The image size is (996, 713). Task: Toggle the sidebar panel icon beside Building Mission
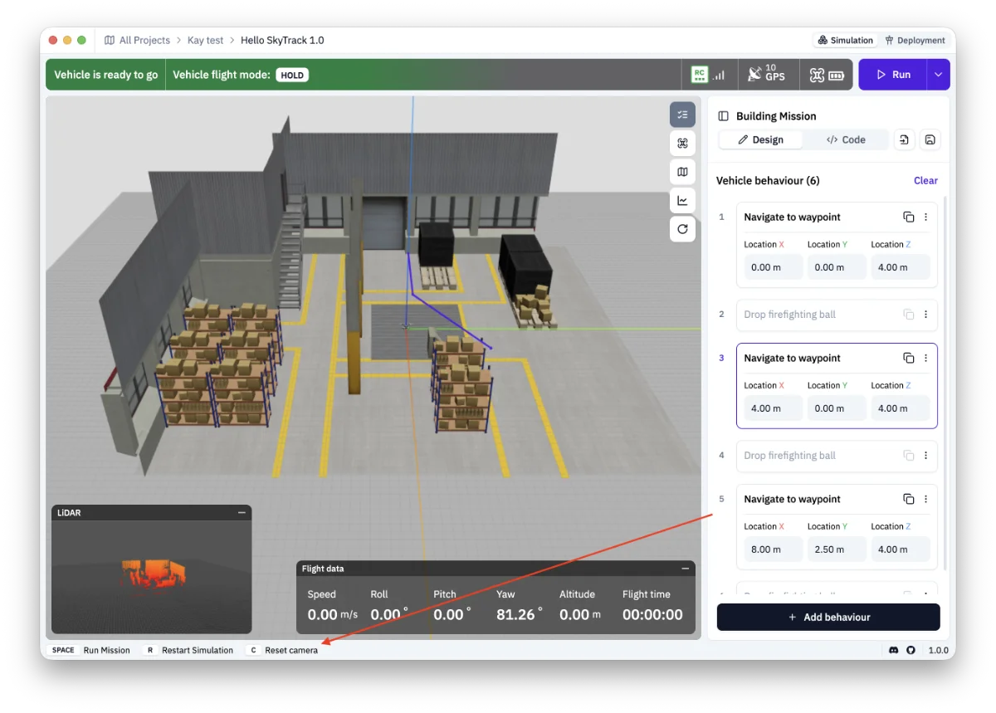tap(724, 116)
